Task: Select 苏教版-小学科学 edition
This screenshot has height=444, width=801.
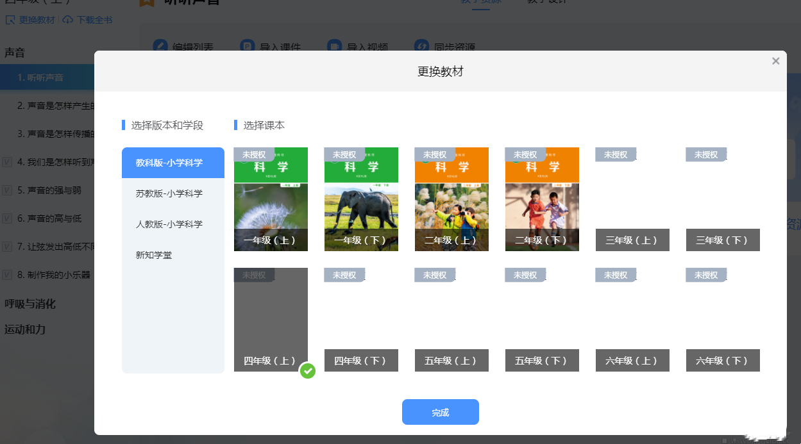Action: point(173,193)
